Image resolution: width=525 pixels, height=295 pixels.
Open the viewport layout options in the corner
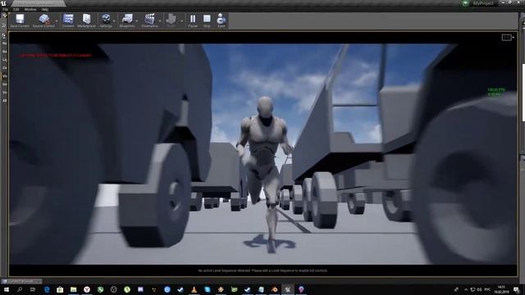coord(508,38)
